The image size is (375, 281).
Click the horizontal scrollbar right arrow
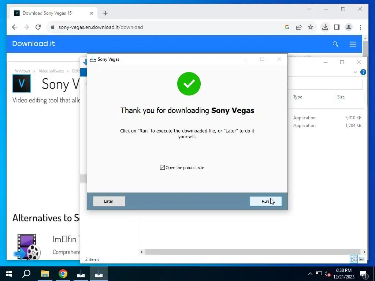[364, 252]
